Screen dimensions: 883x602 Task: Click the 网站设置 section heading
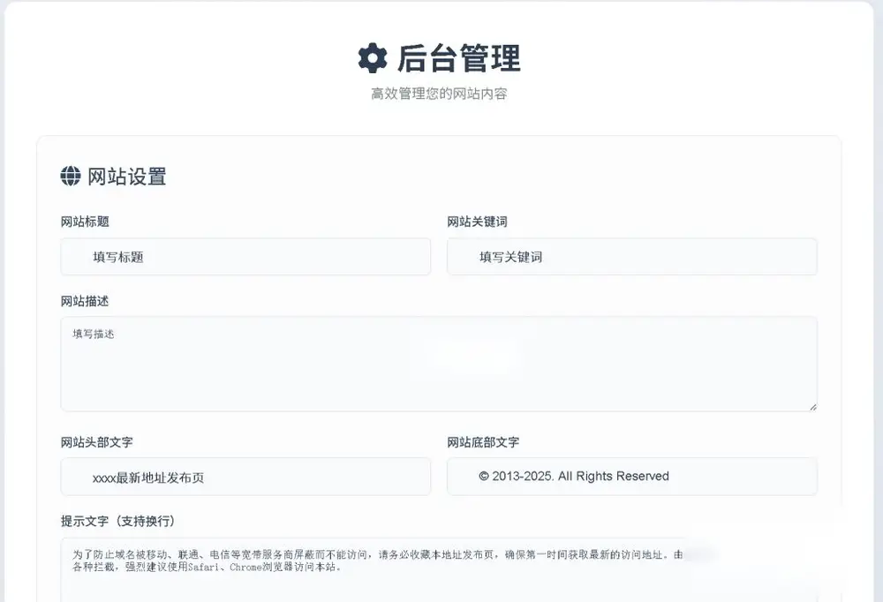[126, 177]
